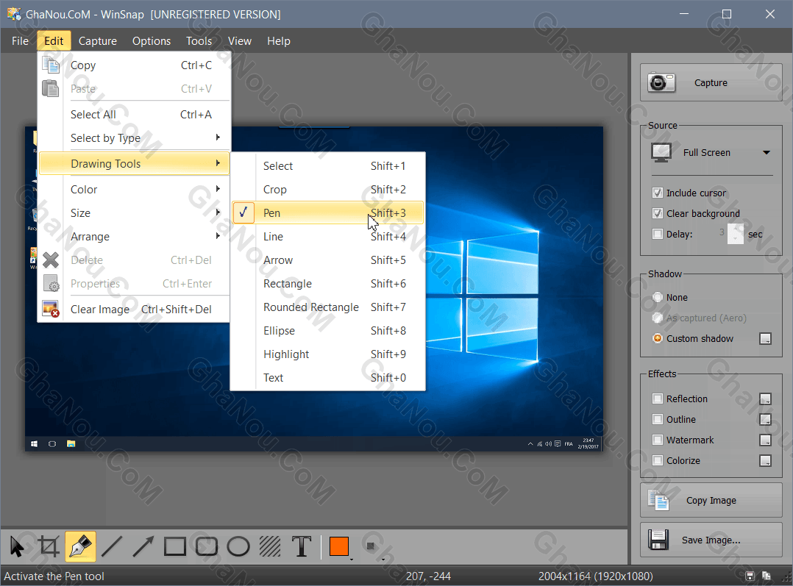Open the Tools menu
The height and width of the screenshot is (586, 793).
[x=199, y=41]
